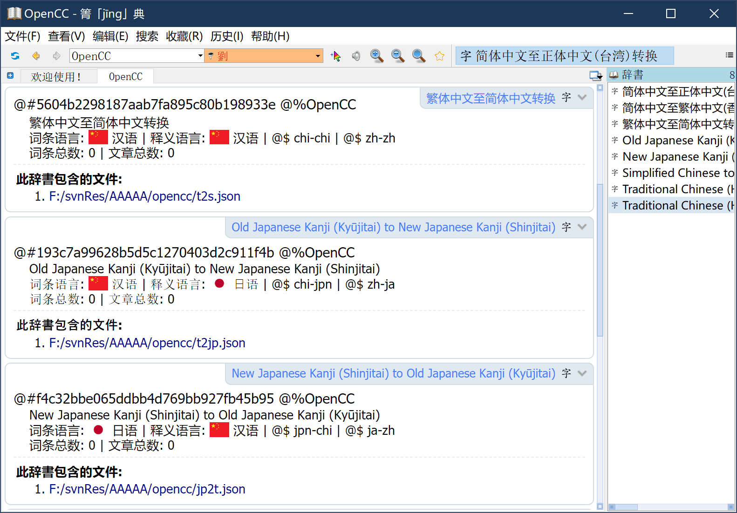Collapse the 繁体中文至简体中文转换 article chevron

point(582,97)
